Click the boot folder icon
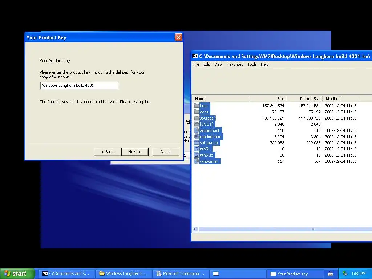The image size is (372, 279). (x=196, y=106)
